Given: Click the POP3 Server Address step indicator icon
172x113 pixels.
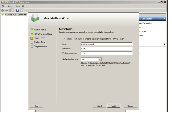Looking at the screenshot, I should point(32,34).
